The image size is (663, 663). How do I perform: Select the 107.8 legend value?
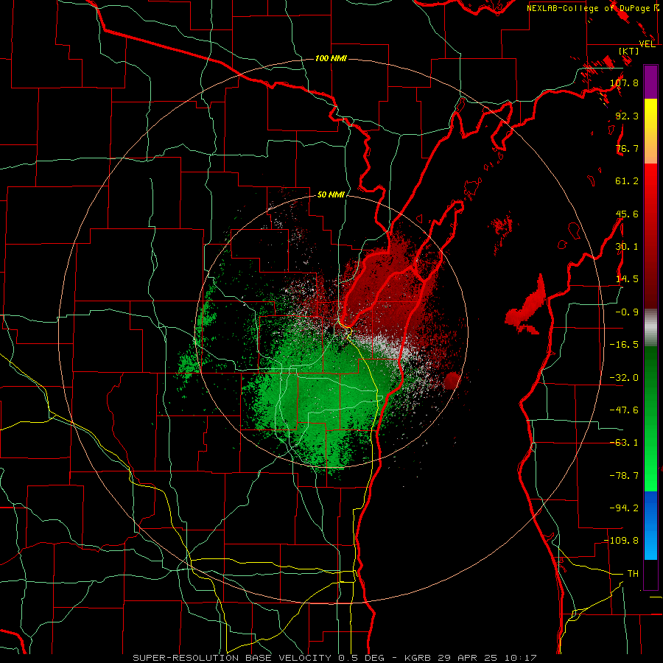coord(624,83)
